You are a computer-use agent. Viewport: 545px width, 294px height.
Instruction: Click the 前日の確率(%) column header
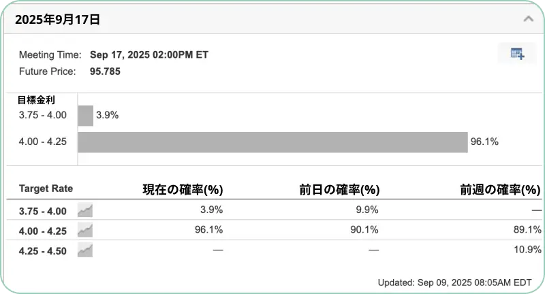(x=339, y=189)
